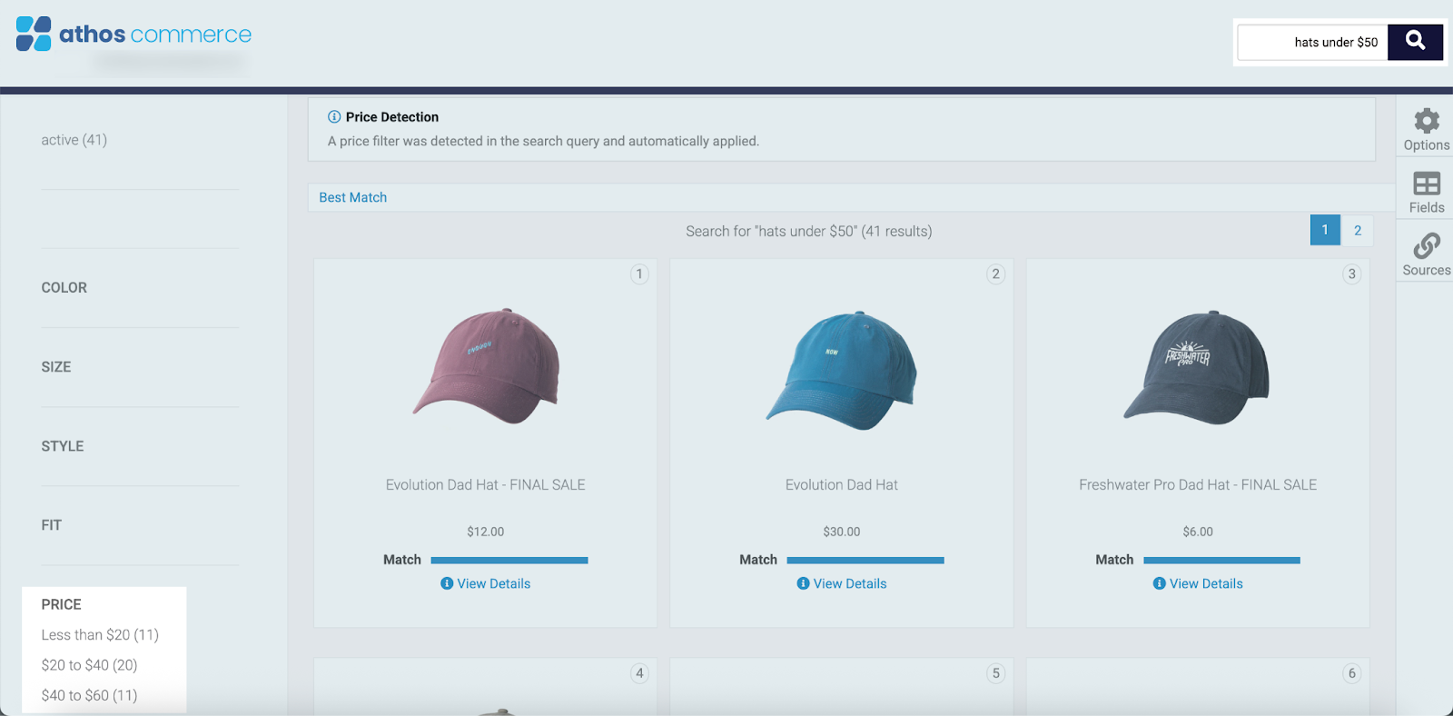Select the $20 to $40 price filter

point(89,665)
